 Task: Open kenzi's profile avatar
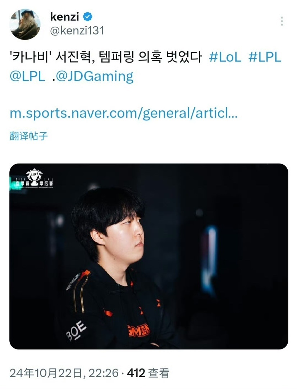25,24
